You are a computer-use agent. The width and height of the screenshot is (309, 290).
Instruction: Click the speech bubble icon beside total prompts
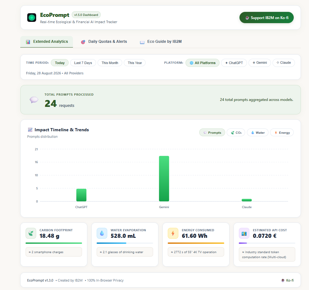click(34, 100)
